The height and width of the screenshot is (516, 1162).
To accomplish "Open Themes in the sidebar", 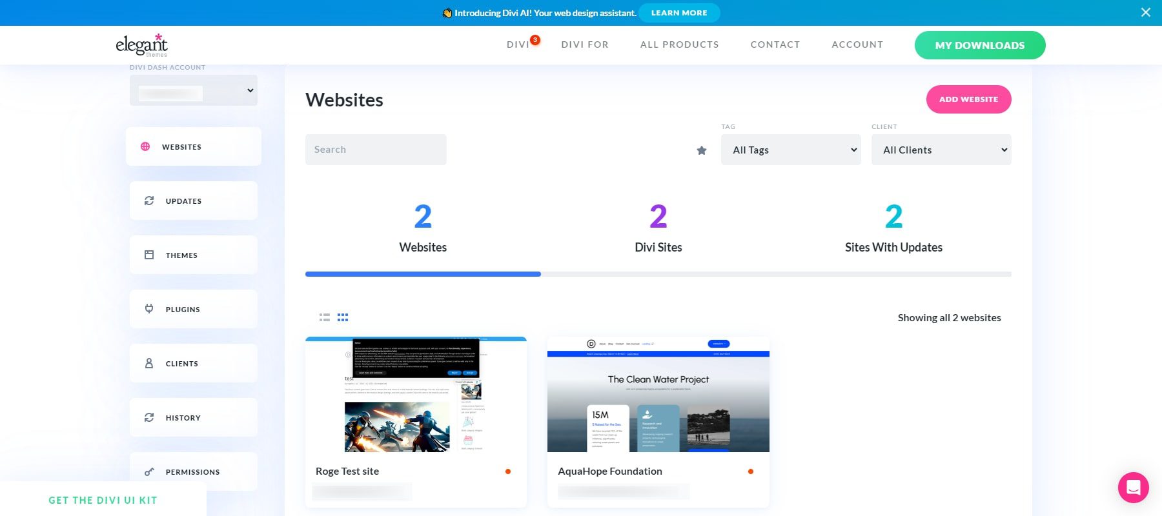I will 194,255.
